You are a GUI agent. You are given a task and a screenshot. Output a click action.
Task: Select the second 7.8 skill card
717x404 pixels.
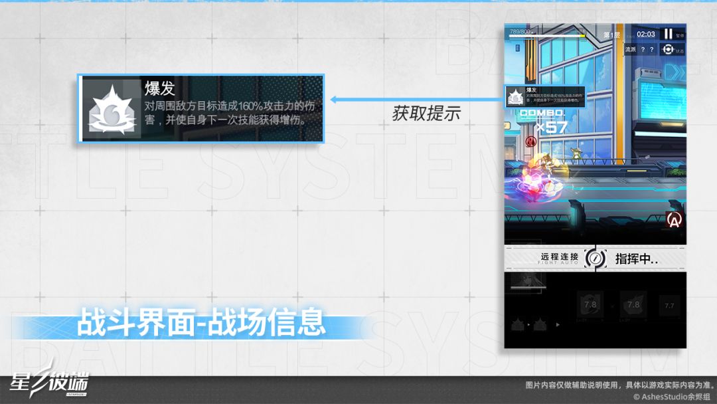(633, 305)
